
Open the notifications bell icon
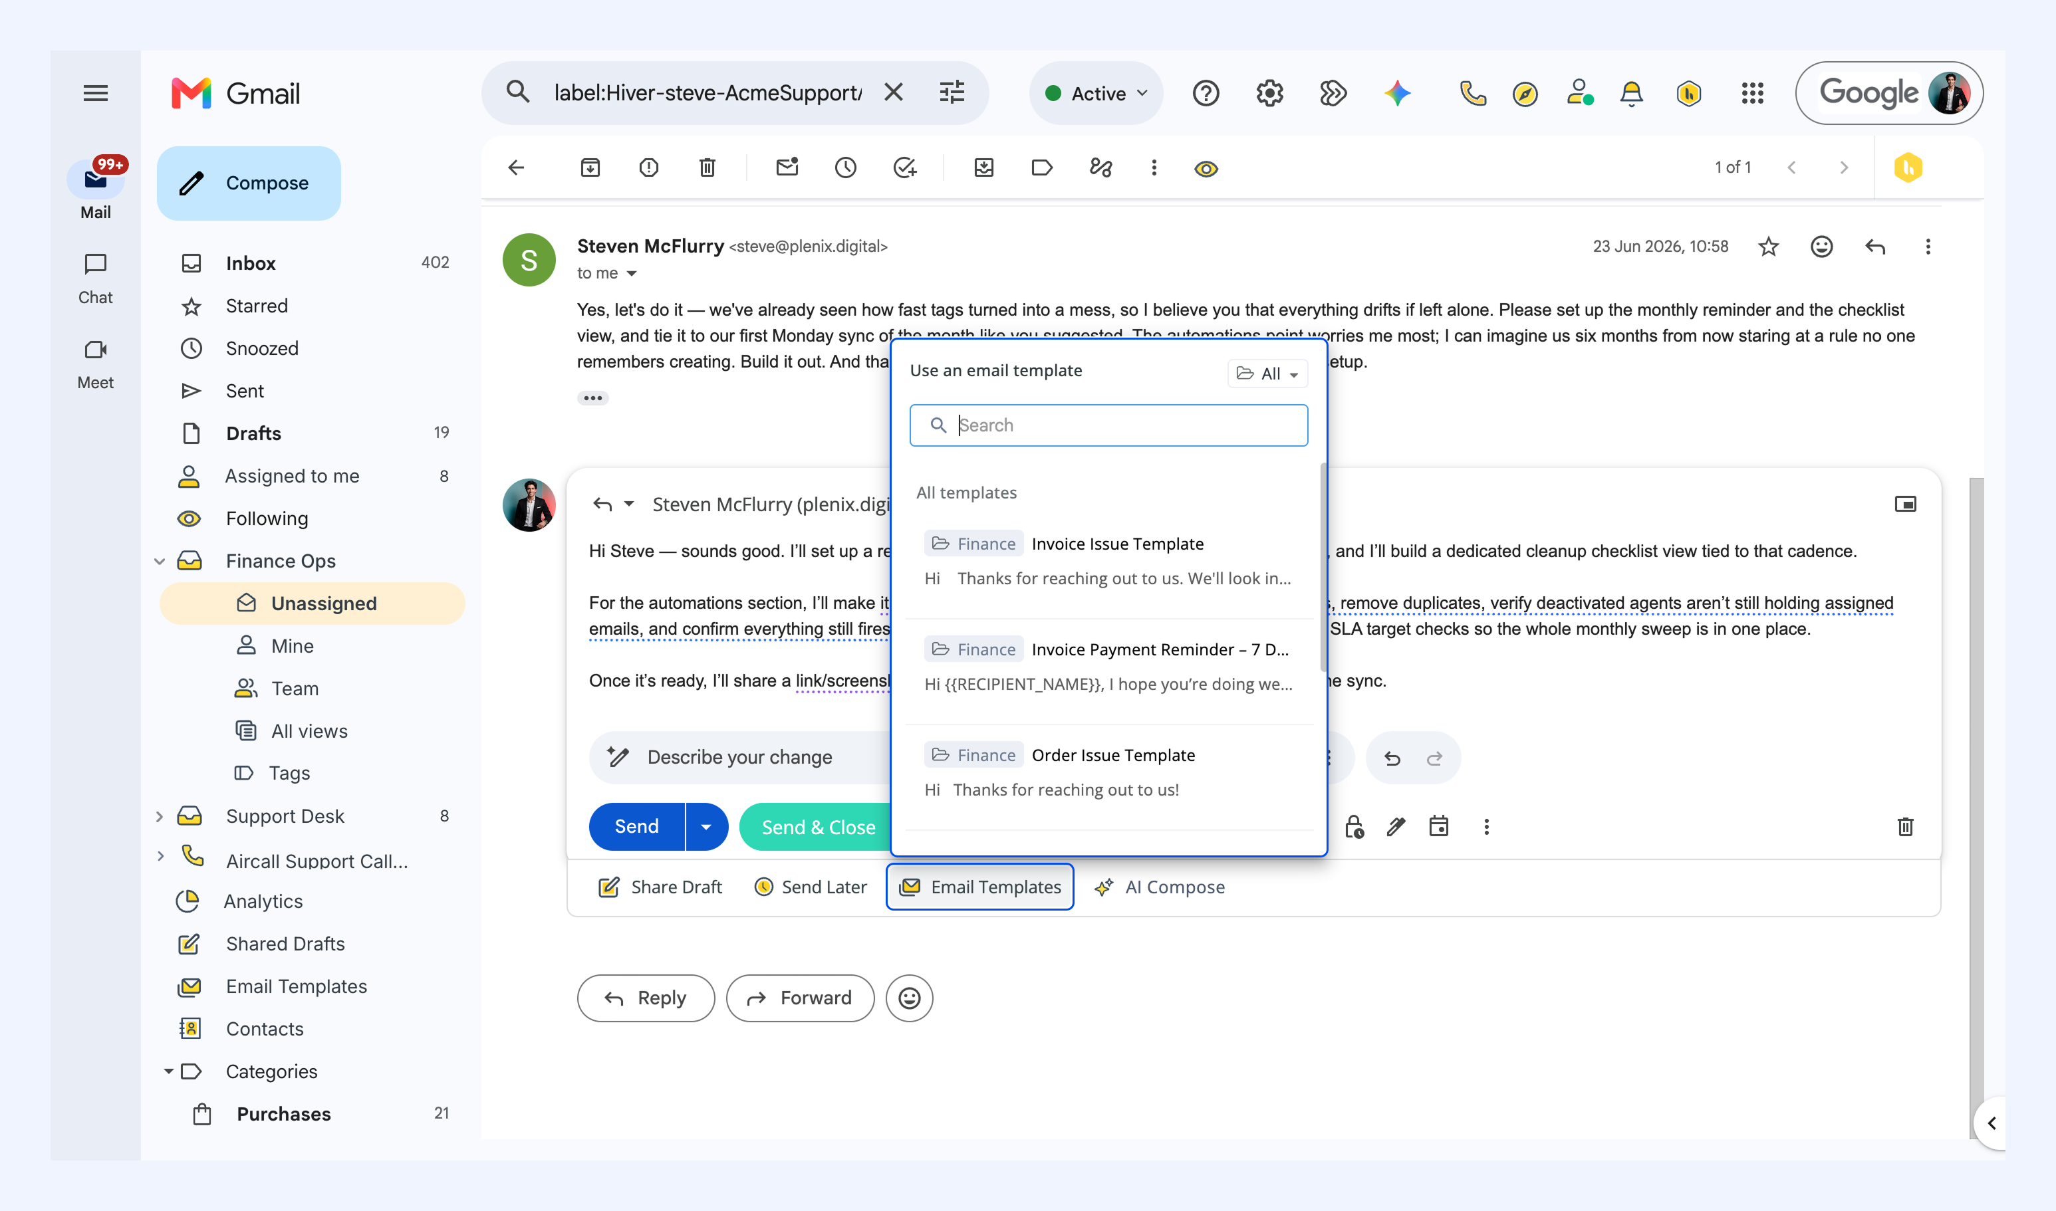click(x=1630, y=94)
